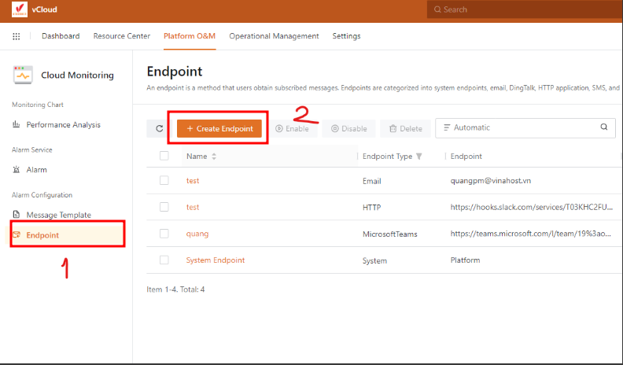The width and height of the screenshot is (623, 365).
Task: Click the Create Endpoint button
Action: pyautogui.click(x=219, y=128)
